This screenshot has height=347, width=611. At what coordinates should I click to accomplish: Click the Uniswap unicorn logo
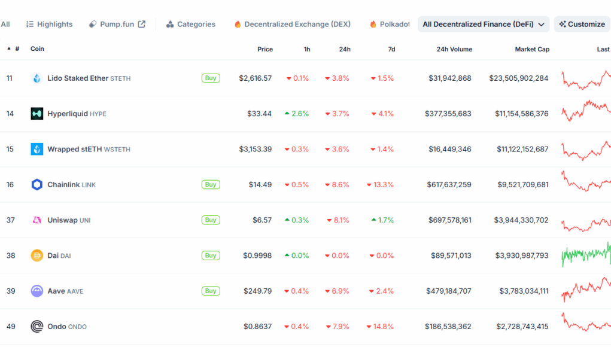tap(37, 220)
